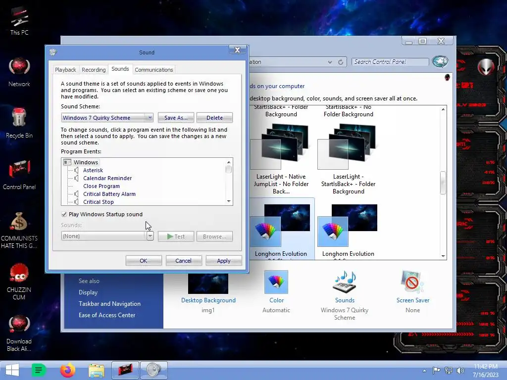Open the Color settings icon
Screen dimensions: 507x380
point(276,282)
